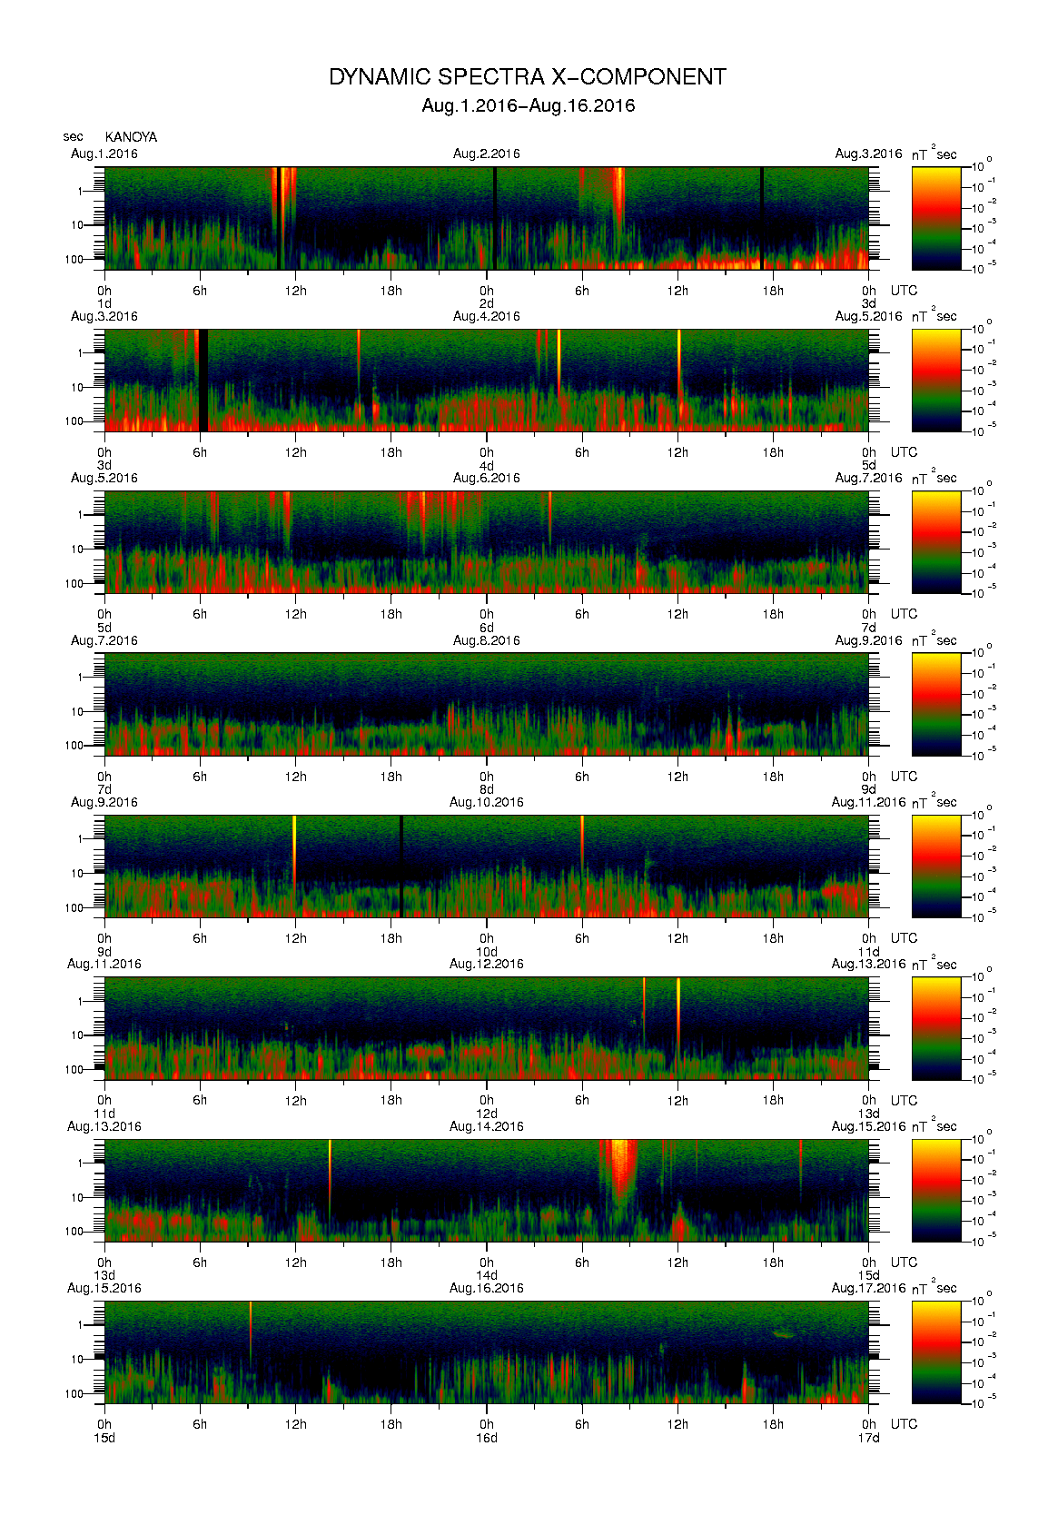Click the 'UTC' label under the Aug.15–Aug.17 panel

904,1424
